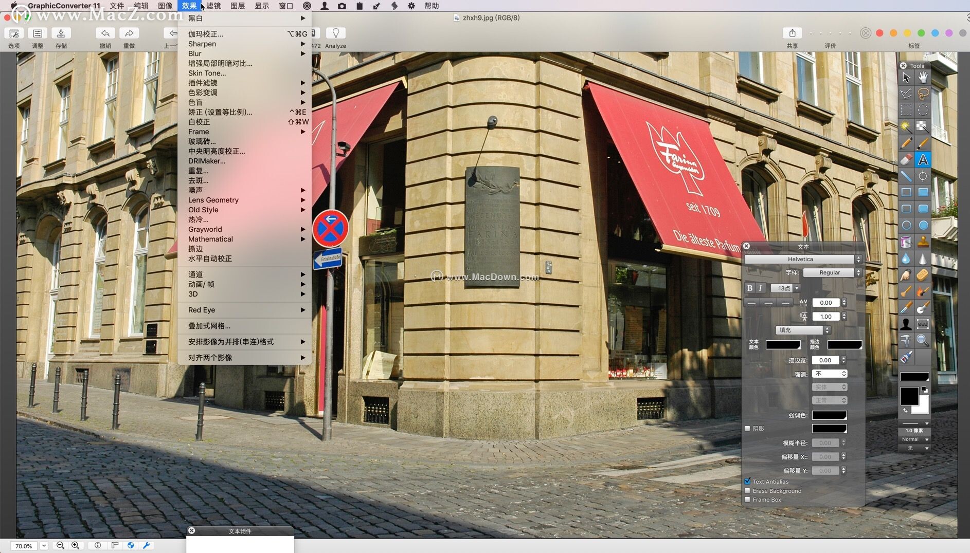Enable Frame Box checkbox
970x553 pixels.
[747, 500]
